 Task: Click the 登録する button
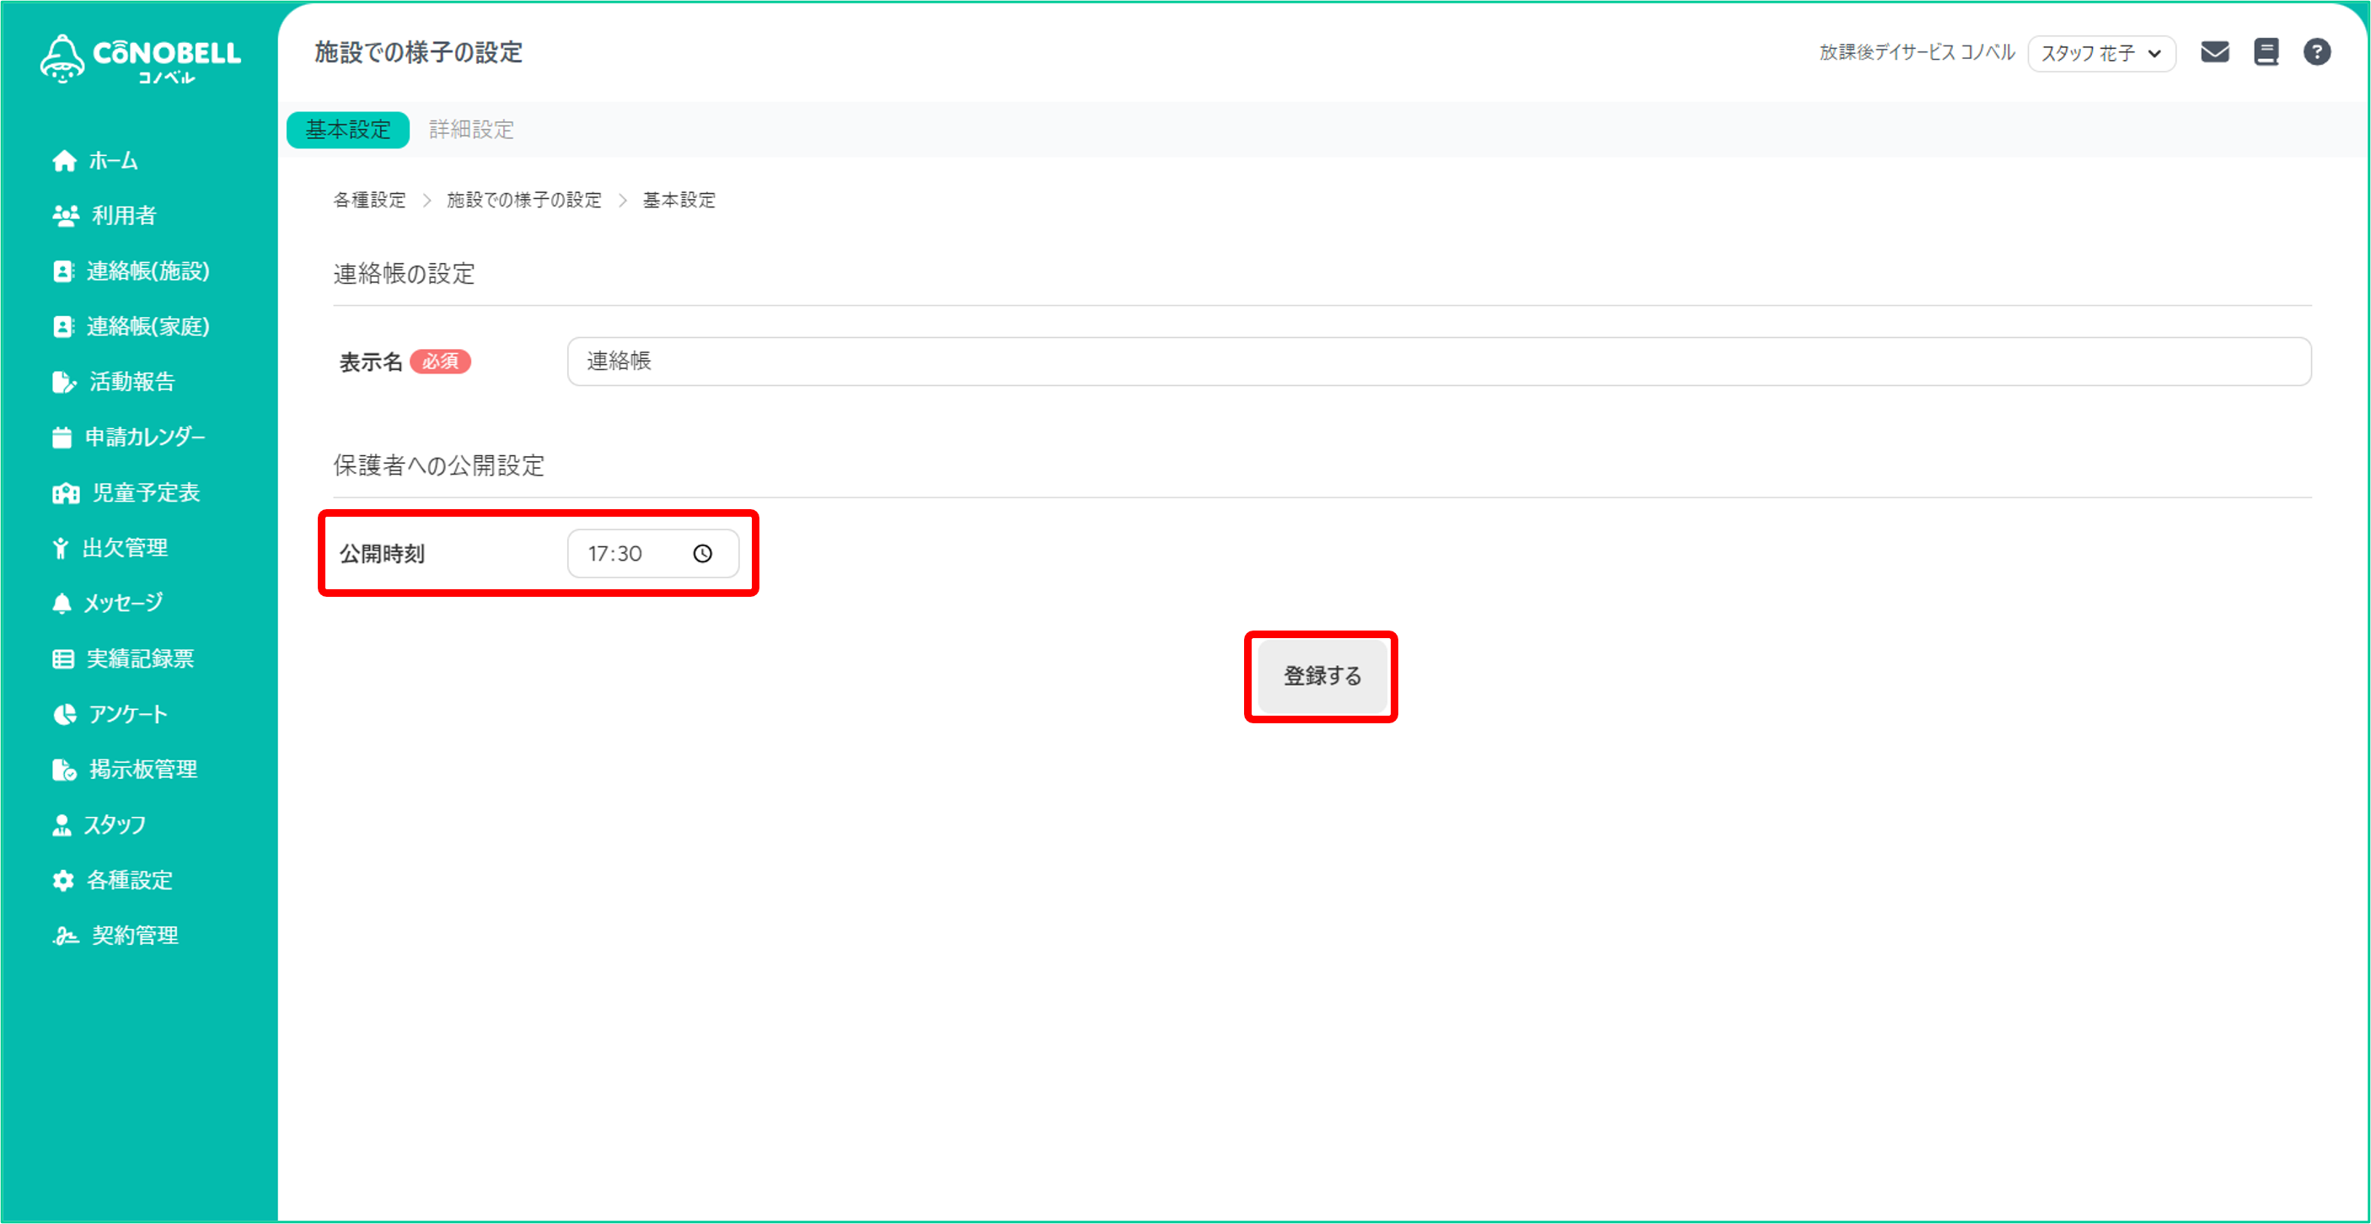point(1322,676)
